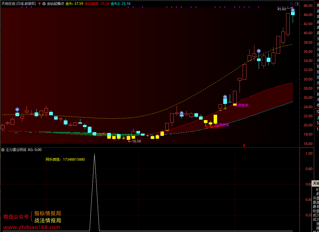The width and height of the screenshot is (319, 232).
Task: Click the XG: 0.00 value
Action: tap(35, 150)
